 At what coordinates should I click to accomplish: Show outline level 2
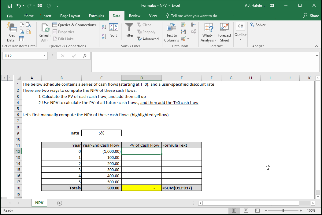click(x=10, y=78)
